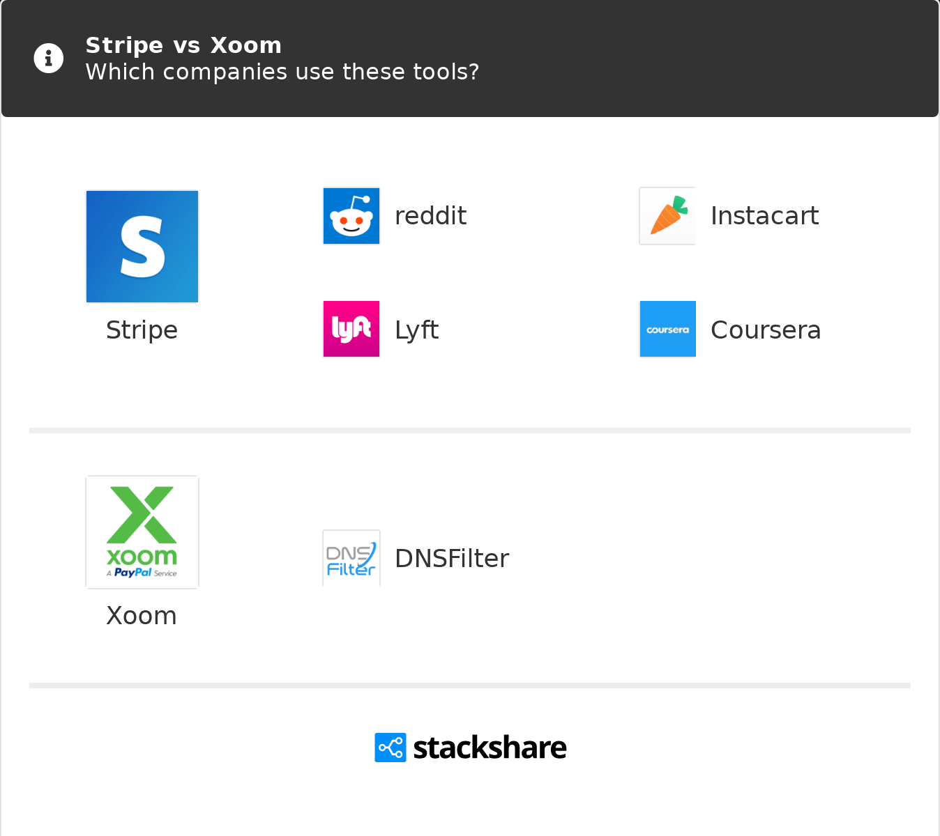This screenshot has height=836, width=940.
Task: Go to the stackshare wordmark
Action: (490, 748)
